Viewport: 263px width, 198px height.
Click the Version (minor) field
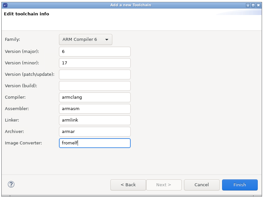(95, 63)
